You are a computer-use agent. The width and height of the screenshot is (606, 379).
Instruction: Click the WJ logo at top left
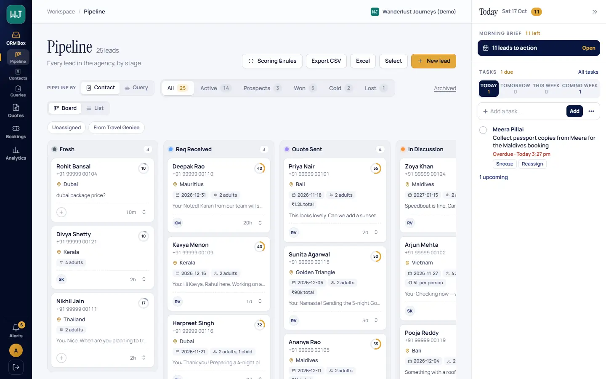tap(16, 14)
